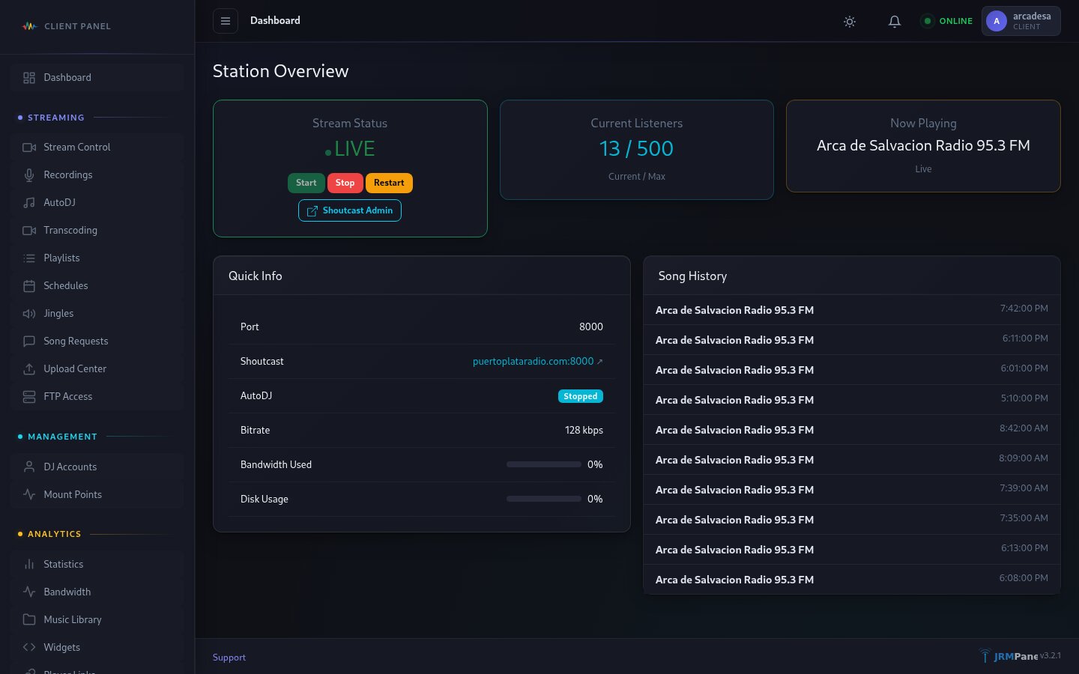This screenshot has height=674, width=1079.
Task: Click the Bandwidth Used progress bar
Action: tap(543, 465)
